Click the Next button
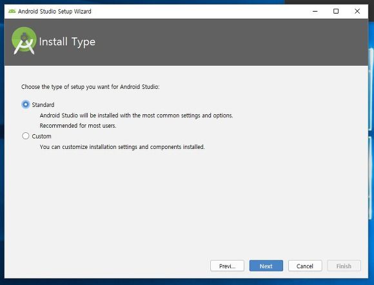Viewport: 374px width, 285px height. tap(266, 266)
